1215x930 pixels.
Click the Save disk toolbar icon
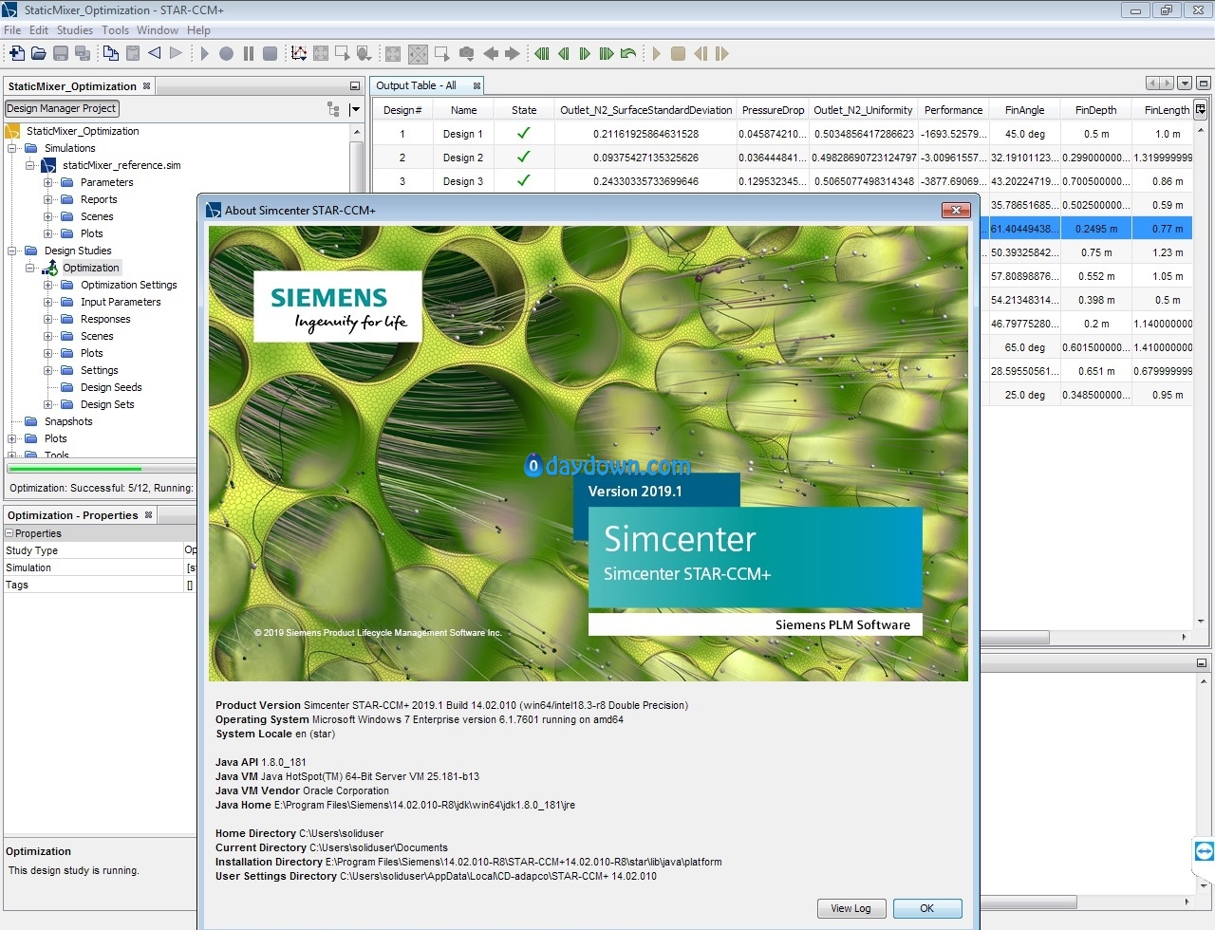(x=61, y=53)
